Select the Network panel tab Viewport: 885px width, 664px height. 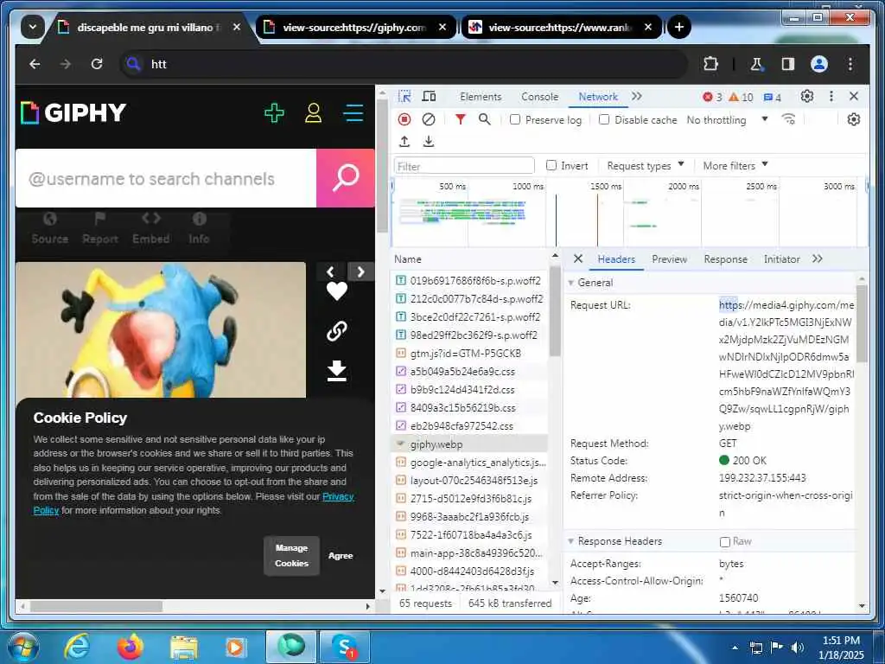point(598,97)
